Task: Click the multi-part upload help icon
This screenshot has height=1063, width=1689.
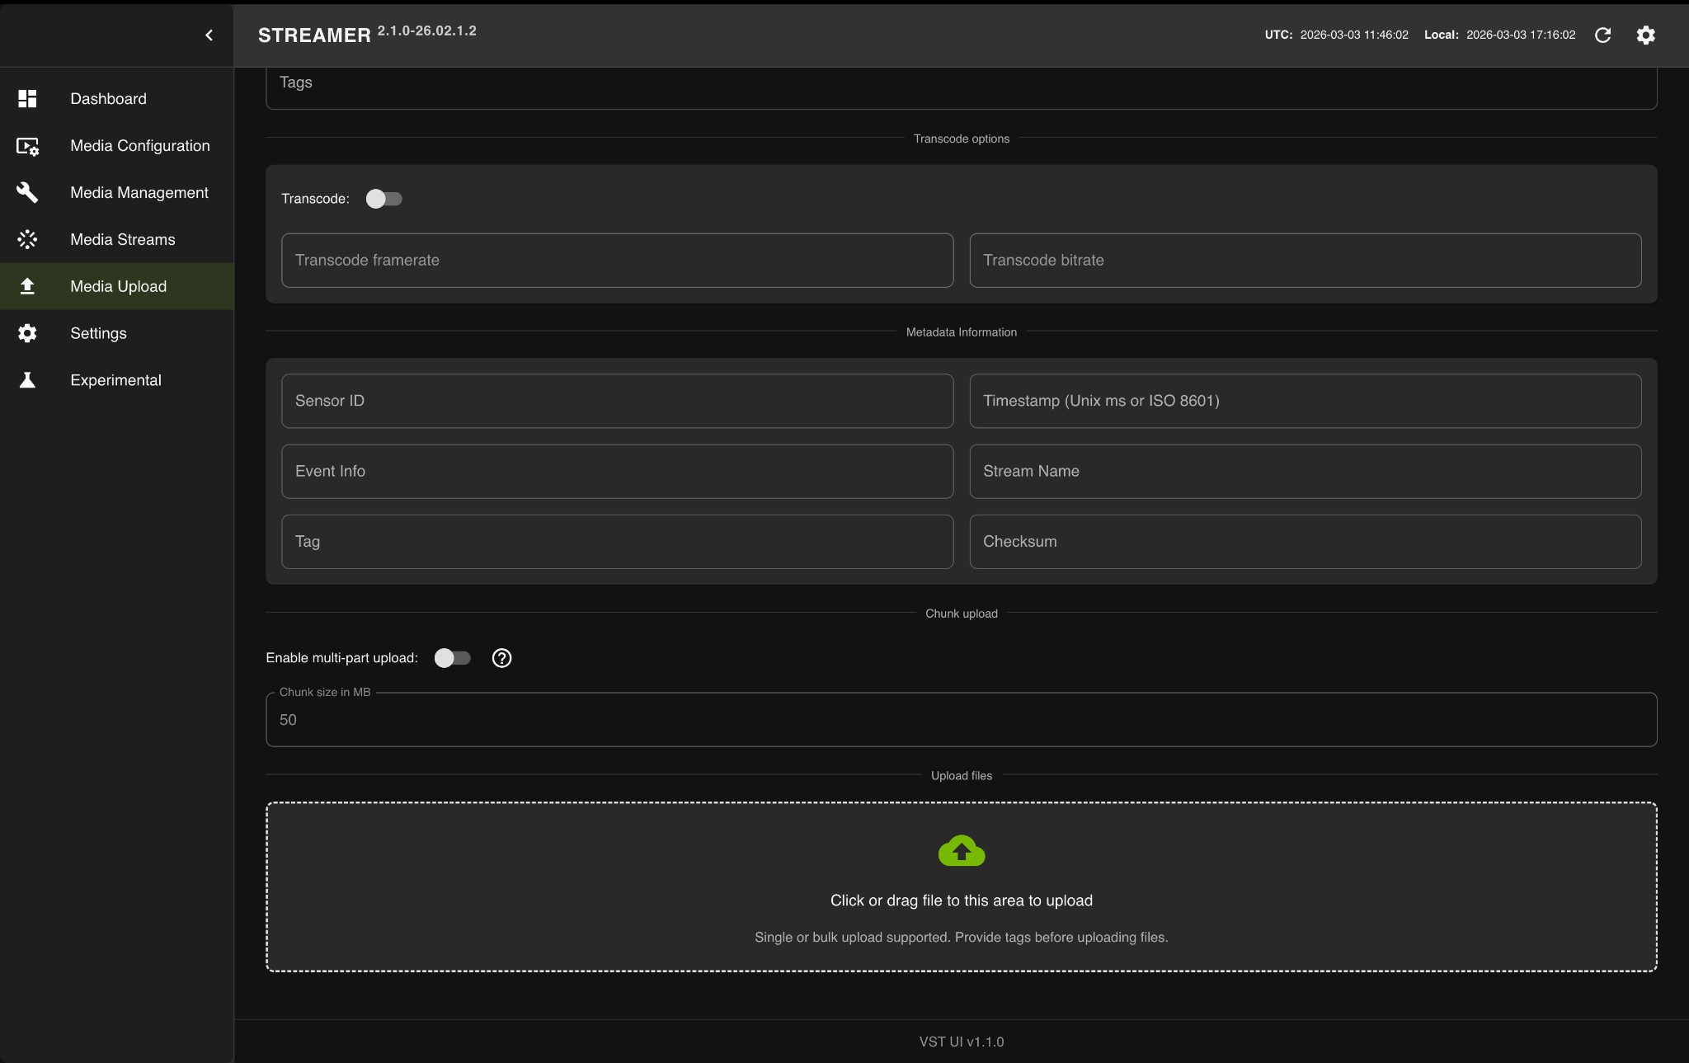Action: [501, 658]
